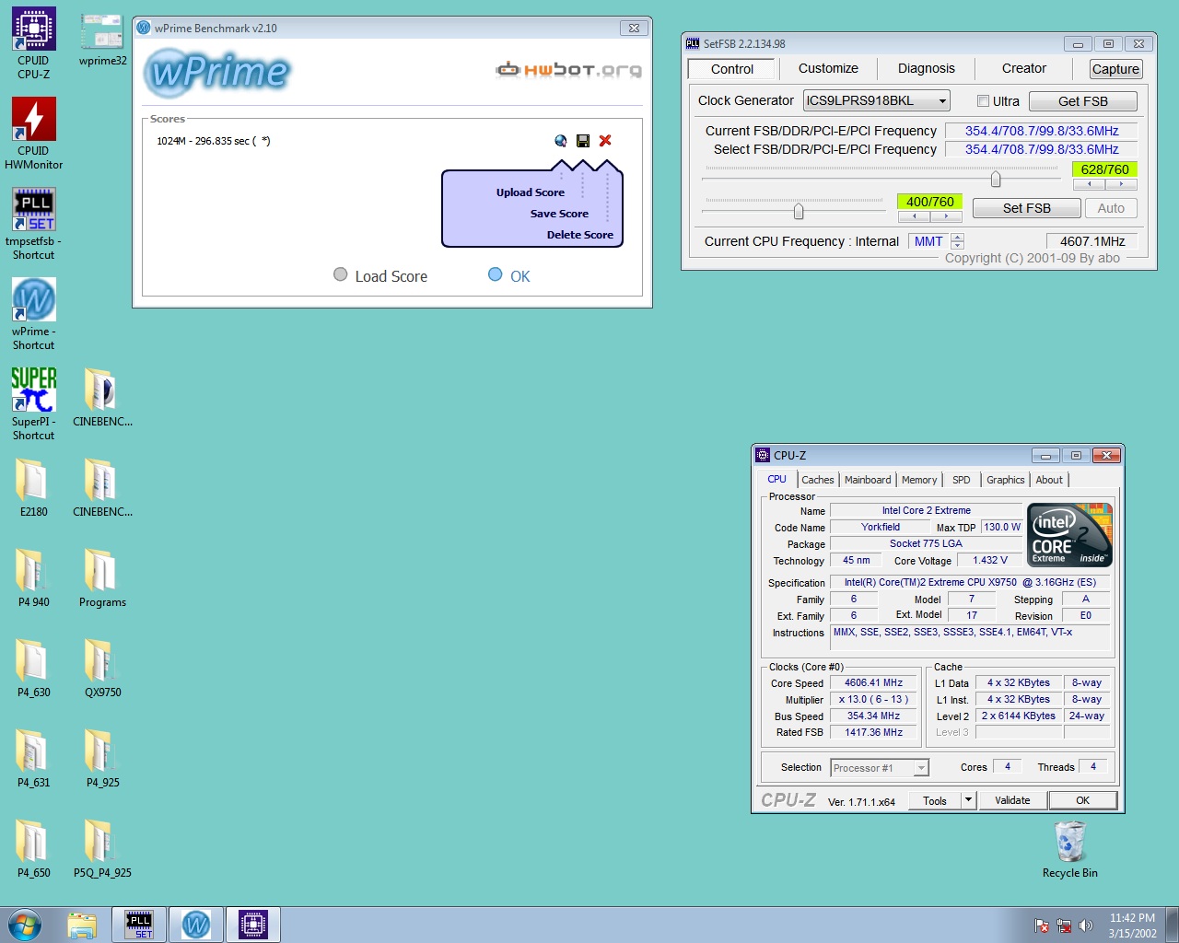Click the MMT frequency stepper arrows

[x=958, y=241]
